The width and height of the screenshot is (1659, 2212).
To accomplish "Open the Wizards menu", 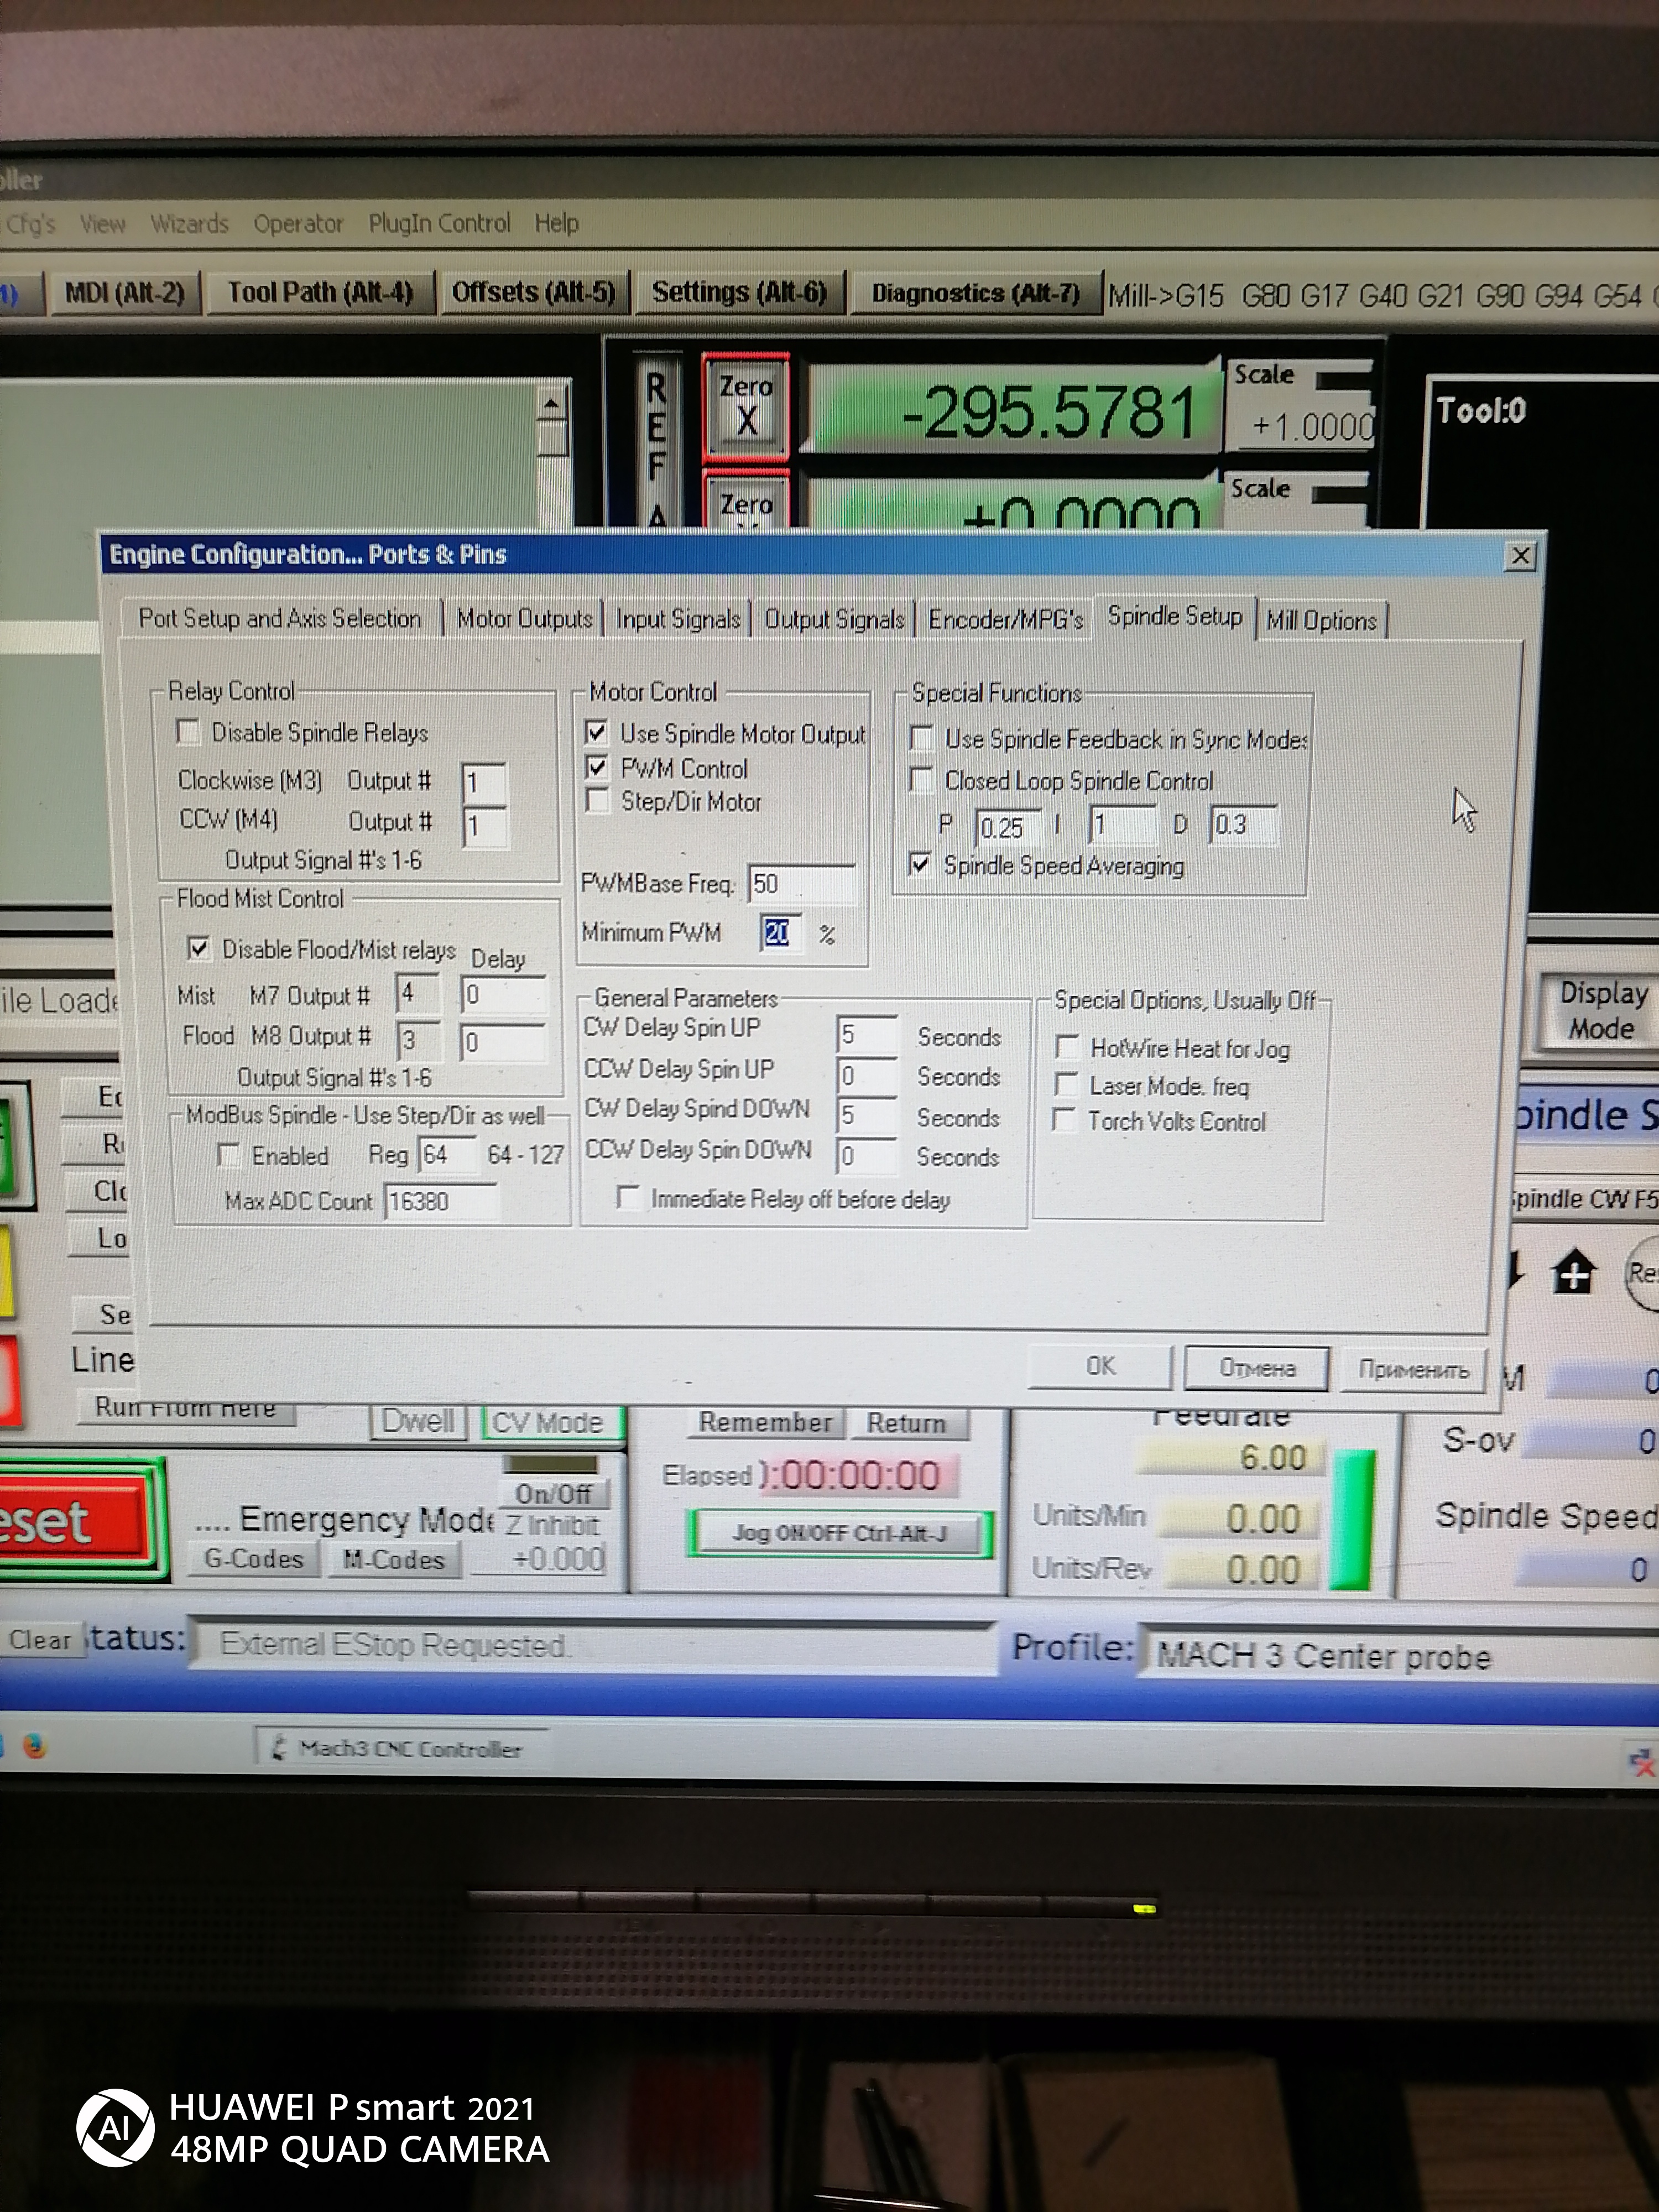I will pyautogui.click(x=189, y=223).
